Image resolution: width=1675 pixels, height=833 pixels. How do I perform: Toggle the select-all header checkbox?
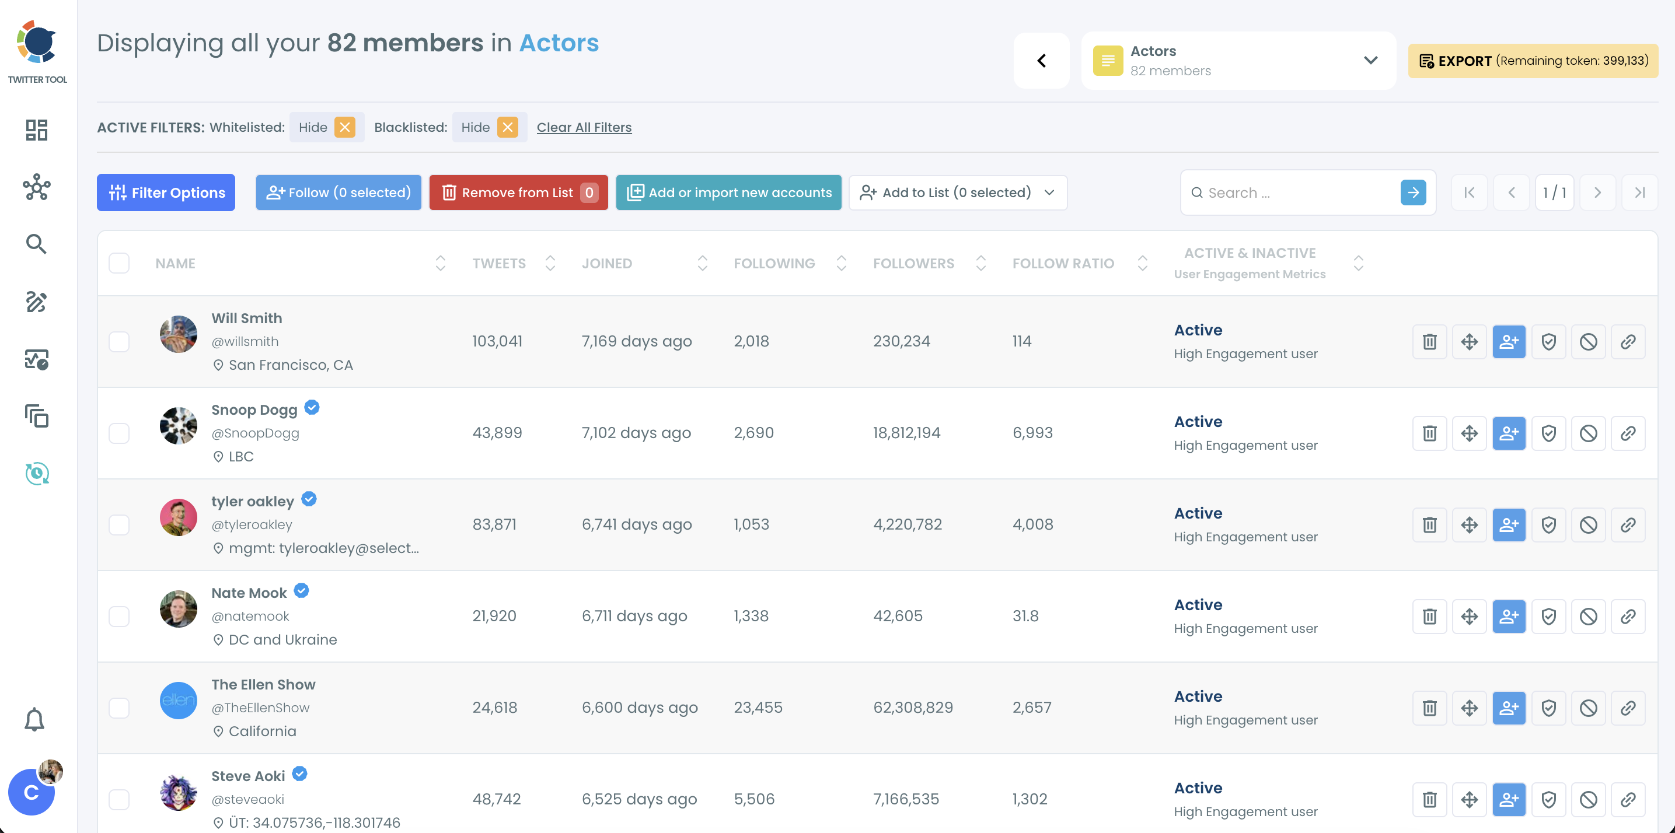tap(119, 263)
